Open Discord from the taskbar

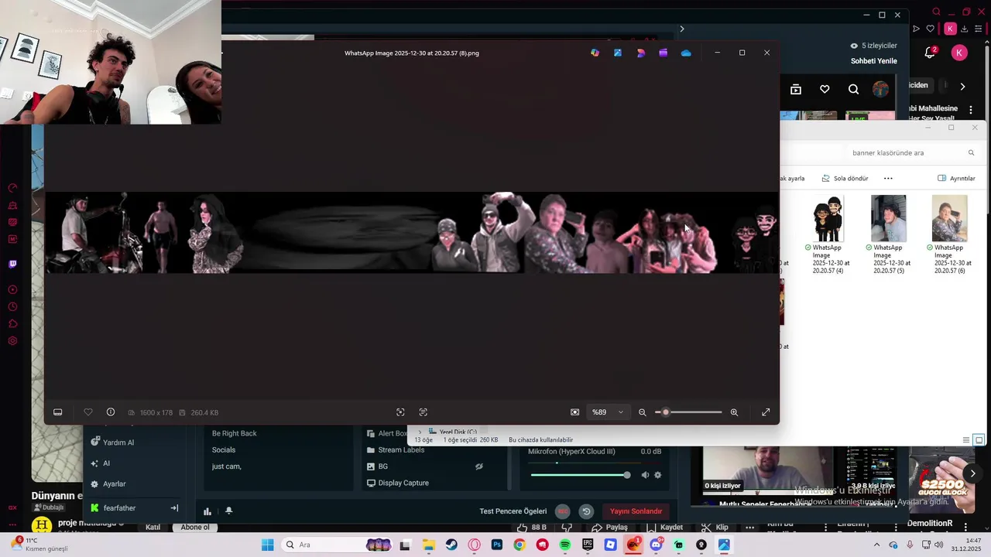pyautogui.click(x=657, y=545)
